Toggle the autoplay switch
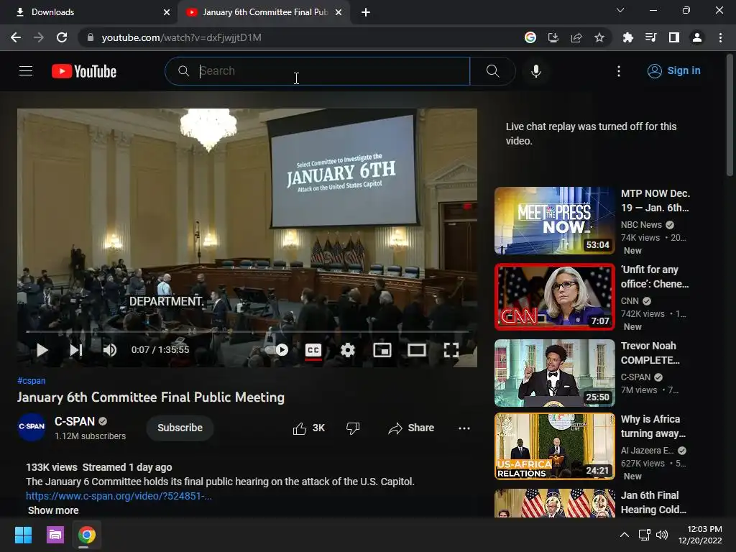The width and height of the screenshot is (736, 552). coord(277,350)
